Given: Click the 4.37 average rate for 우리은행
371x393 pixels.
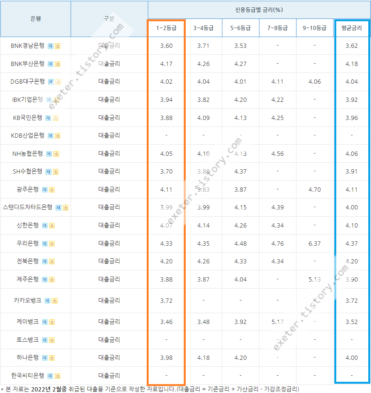Looking at the screenshot, I should pyautogui.click(x=352, y=244).
